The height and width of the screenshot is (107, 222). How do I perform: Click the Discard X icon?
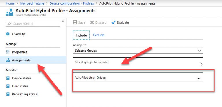click(92, 22)
